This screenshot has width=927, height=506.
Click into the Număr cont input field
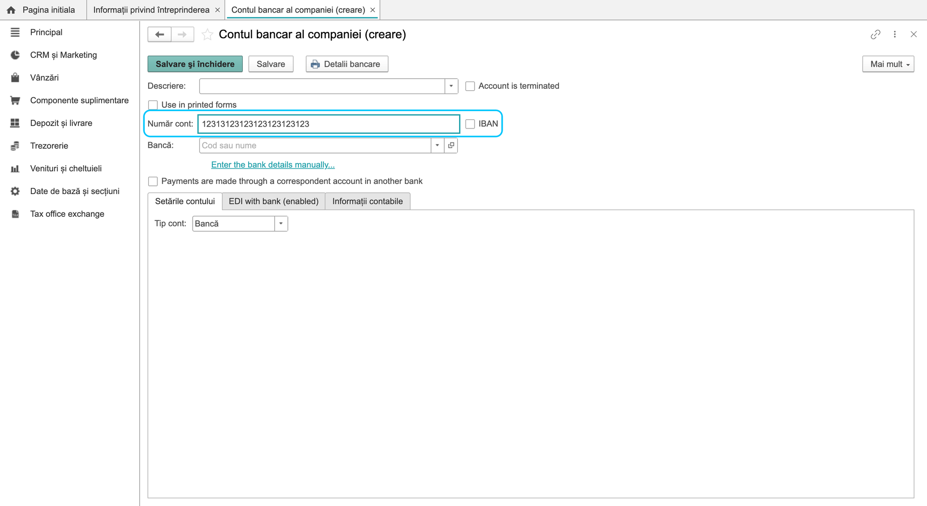(x=329, y=124)
